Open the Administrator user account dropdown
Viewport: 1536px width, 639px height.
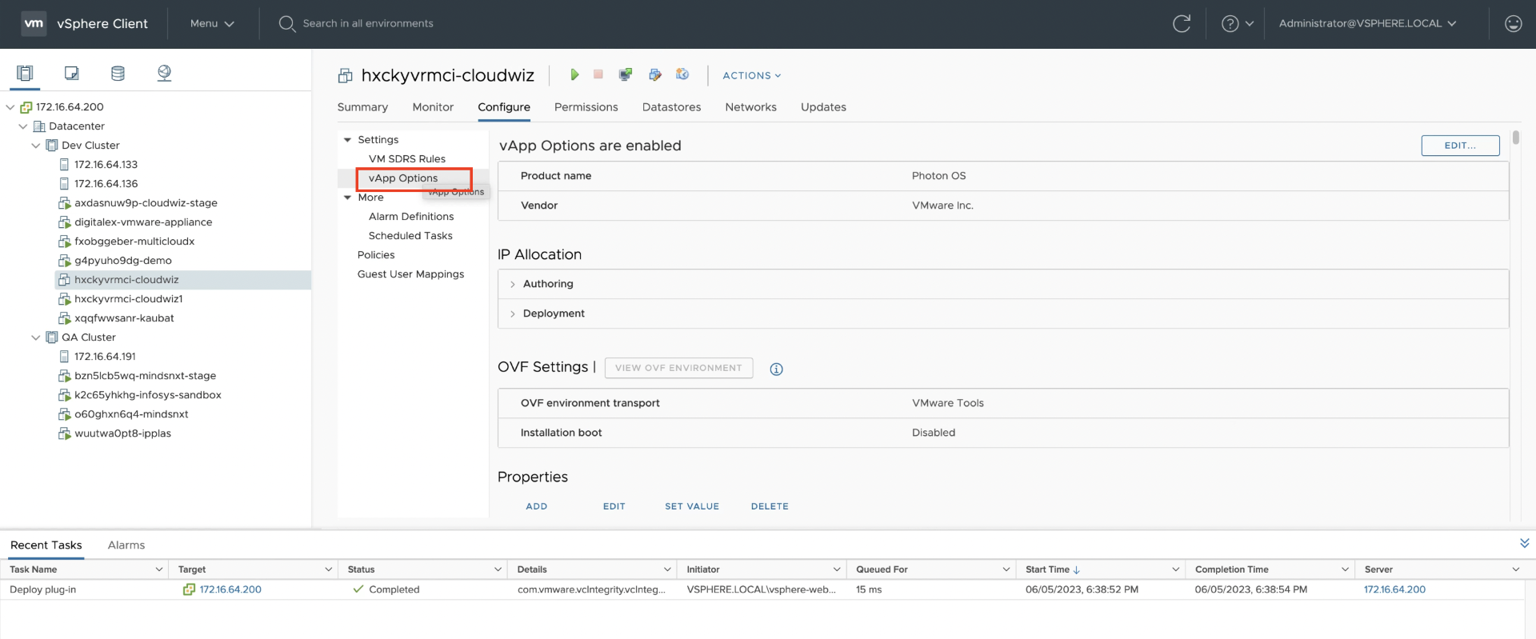coord(1367,24)
